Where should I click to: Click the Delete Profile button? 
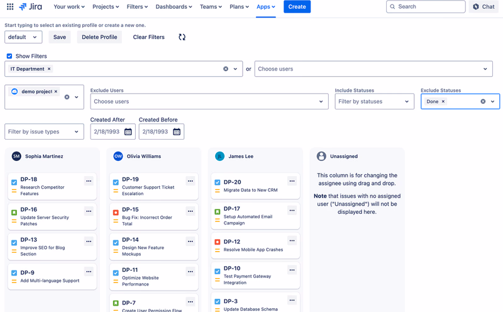[99, 37]
